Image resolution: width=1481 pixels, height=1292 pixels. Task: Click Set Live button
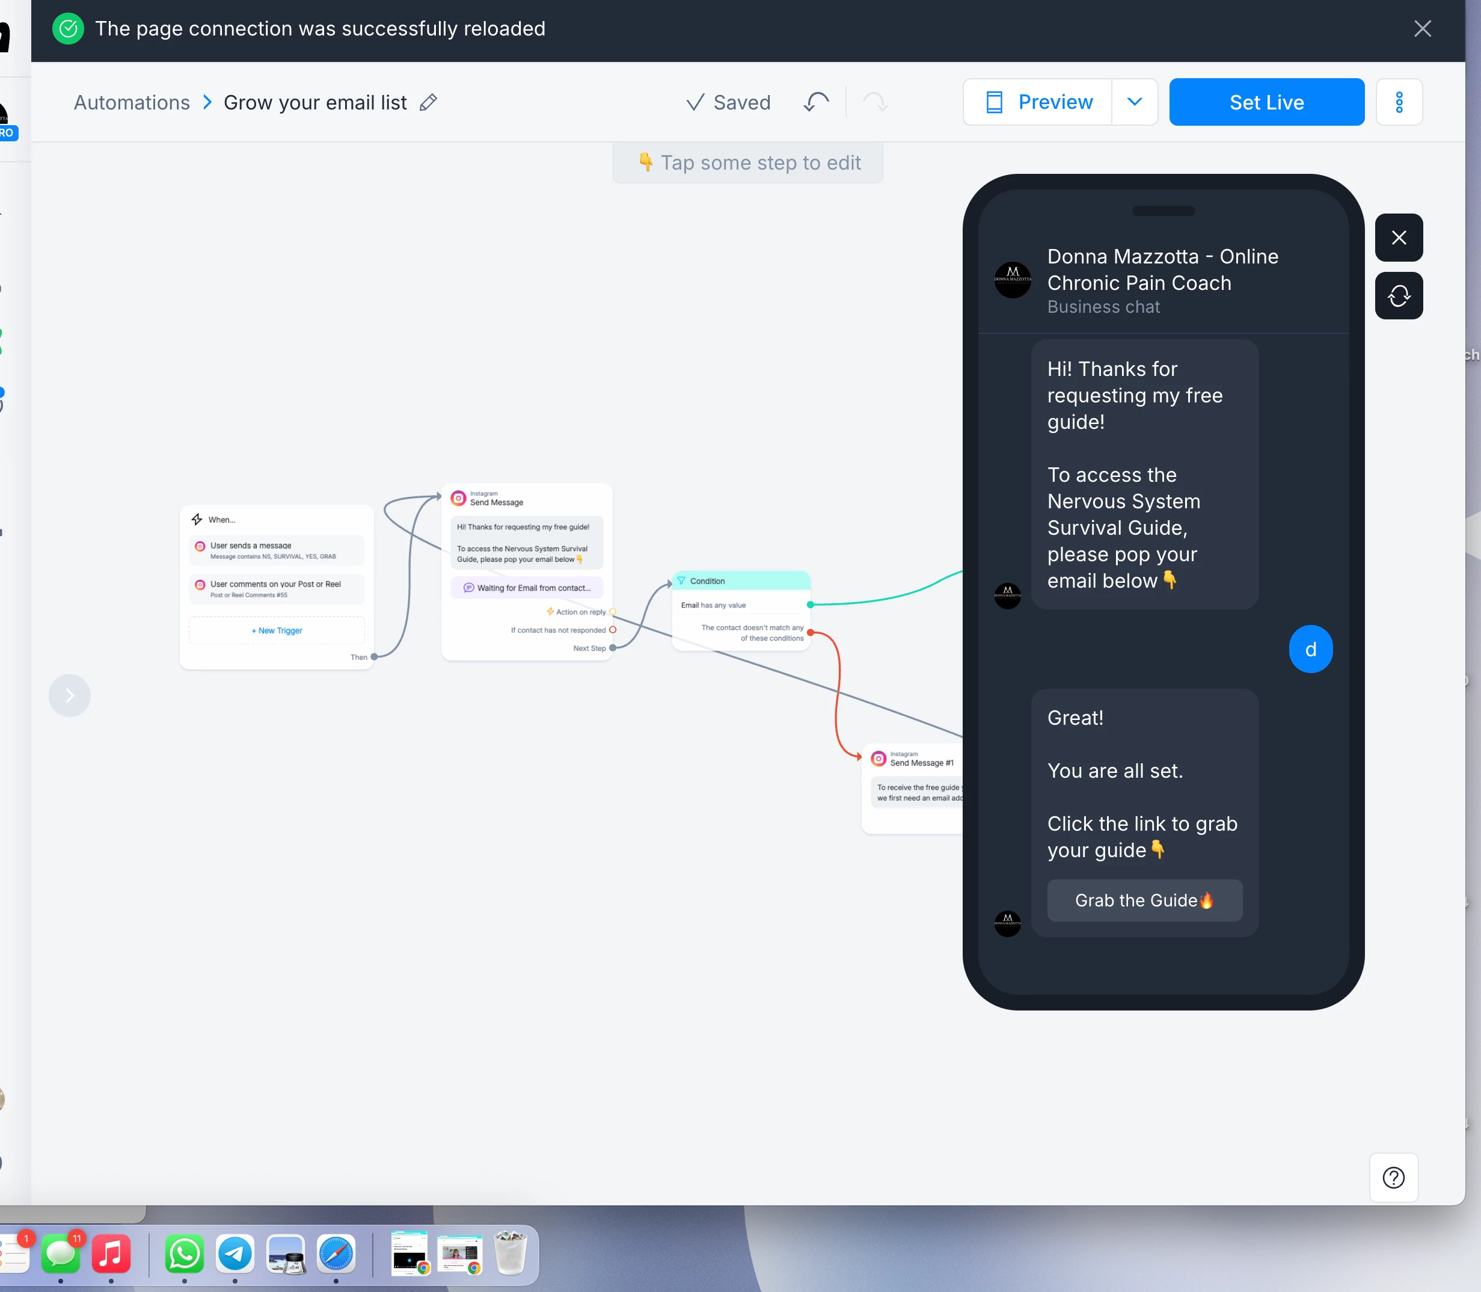click(x=1266, y=102)
